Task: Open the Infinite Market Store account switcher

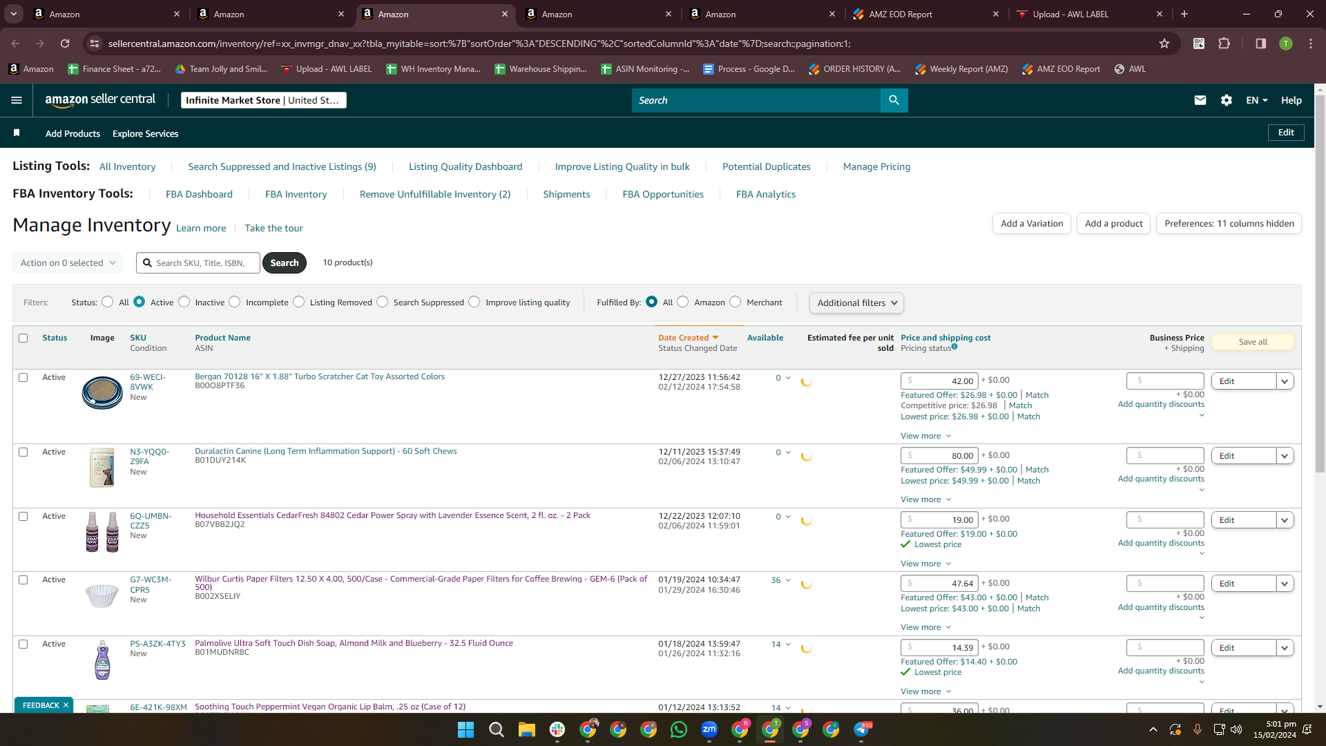Action: [x=263, y=100]
